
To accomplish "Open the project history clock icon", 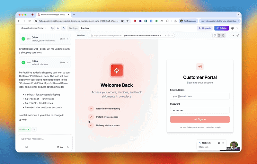I will [52, 28].
